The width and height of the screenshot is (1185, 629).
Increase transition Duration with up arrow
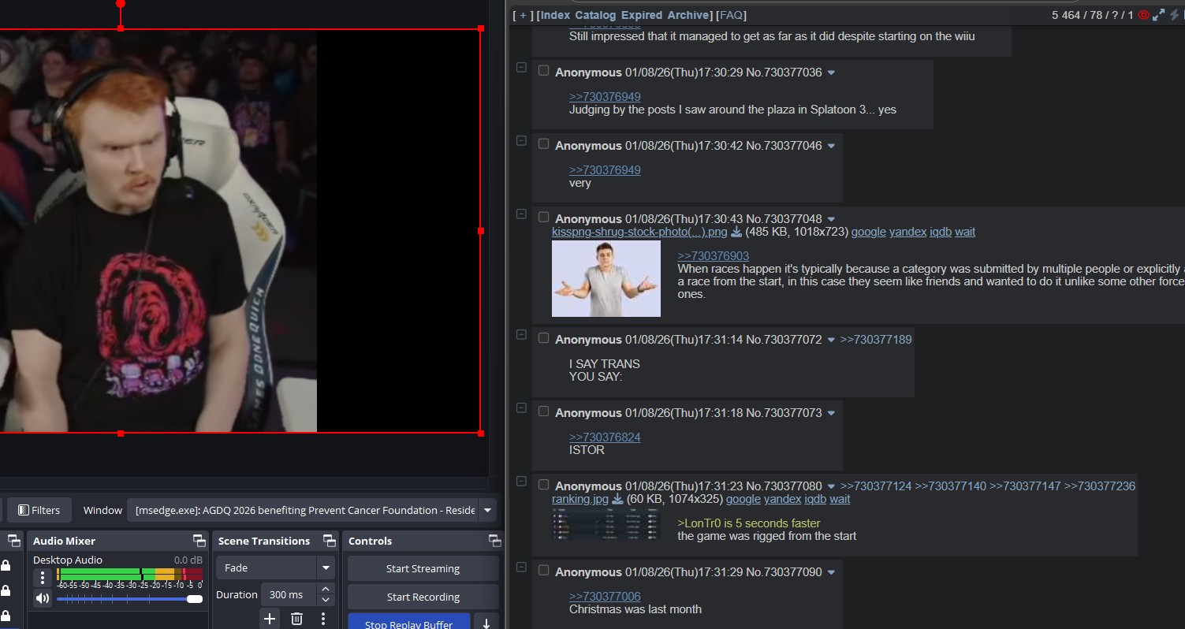click(326, 590)
